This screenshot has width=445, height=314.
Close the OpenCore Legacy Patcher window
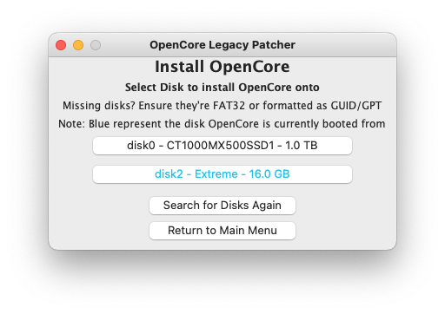[61, 45]
